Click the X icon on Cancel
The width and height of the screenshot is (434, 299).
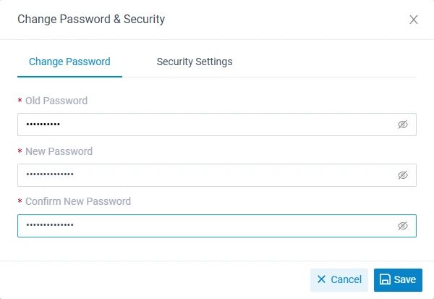(321, 279)
